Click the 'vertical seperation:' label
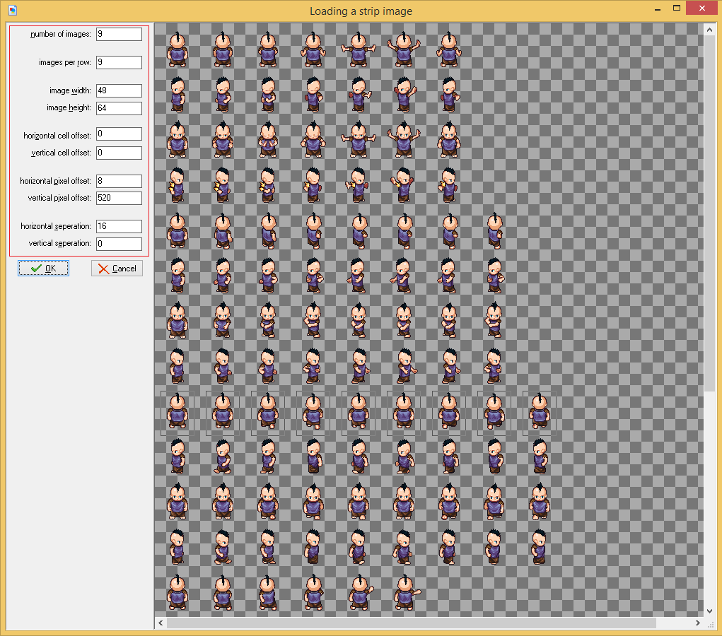The image size is (722, 636). click(x=59, y=244)
